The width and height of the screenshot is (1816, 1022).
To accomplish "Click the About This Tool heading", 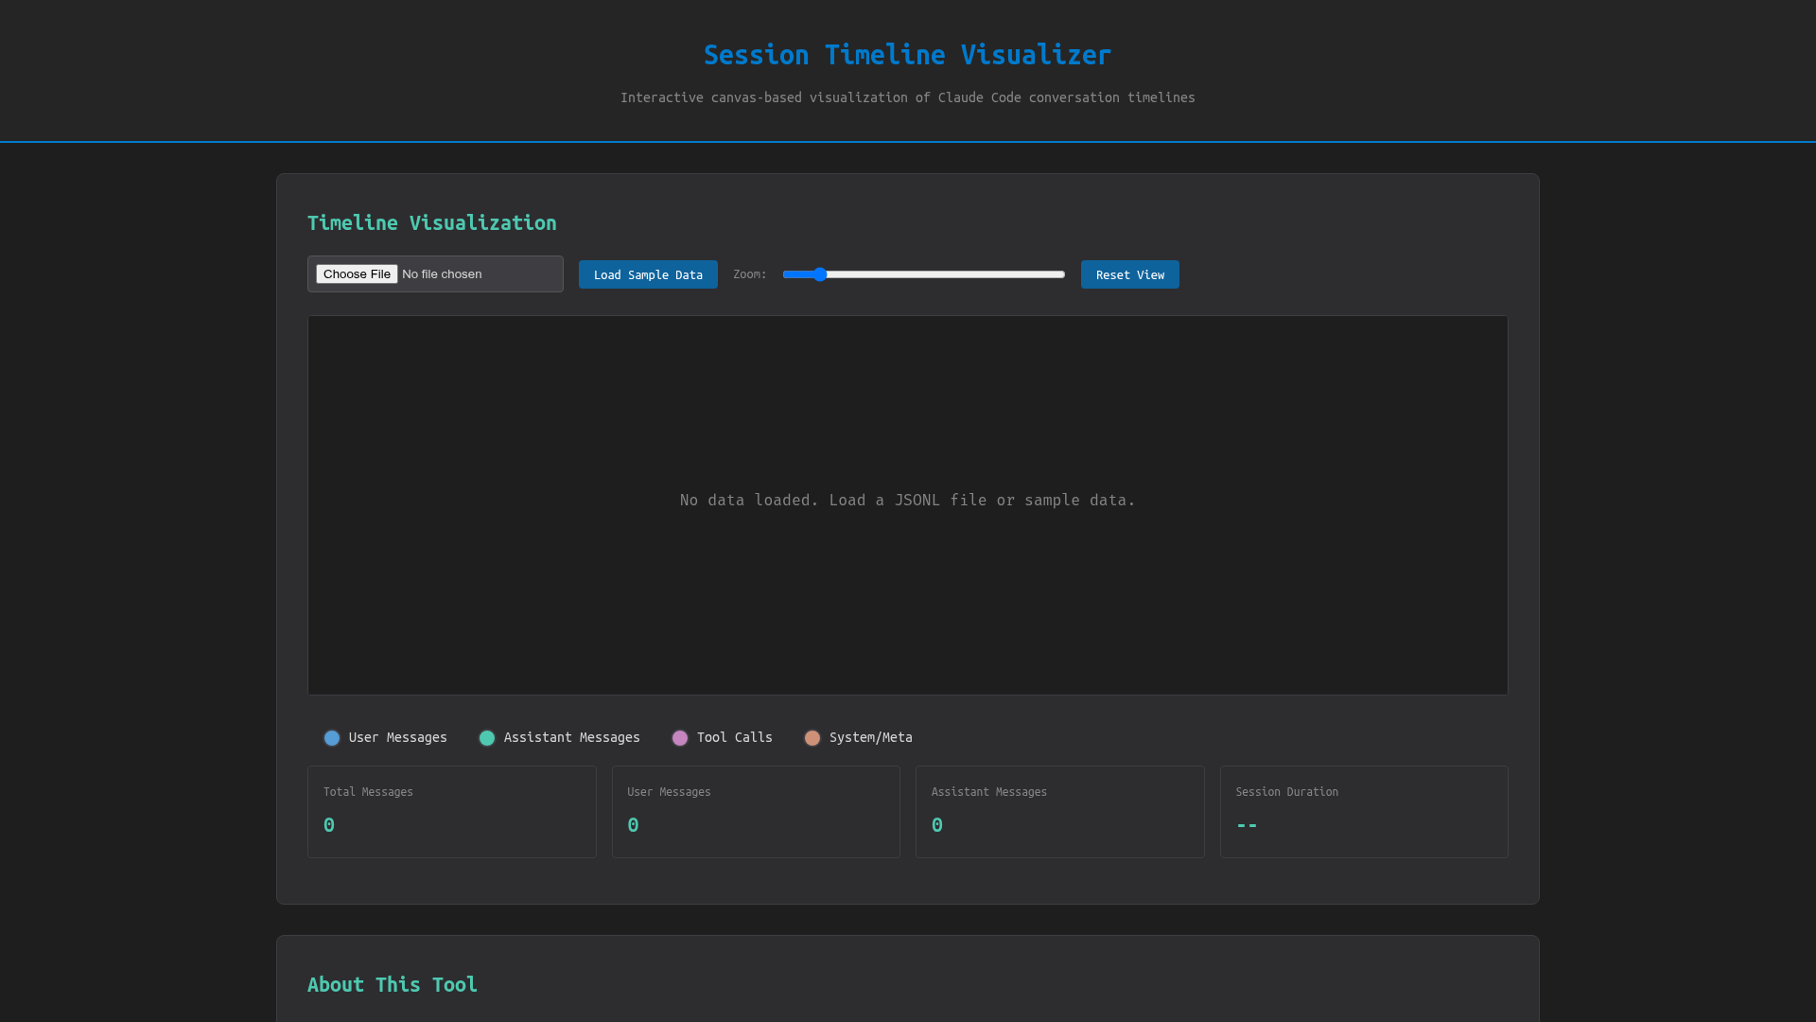I will click(x=392, y=985).
